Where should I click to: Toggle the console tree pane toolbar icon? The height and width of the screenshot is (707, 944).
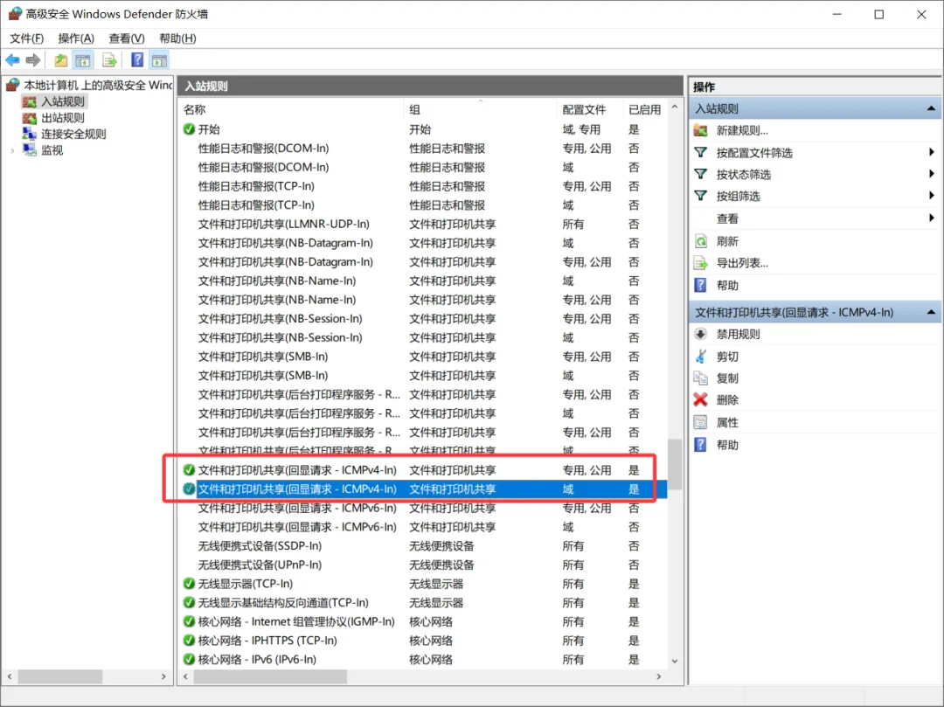(x=83, y=60)
